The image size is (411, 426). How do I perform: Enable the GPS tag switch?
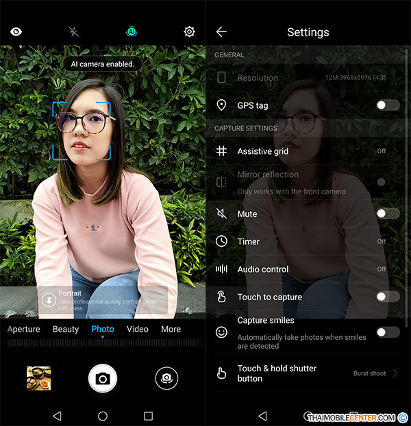[388, 105]
